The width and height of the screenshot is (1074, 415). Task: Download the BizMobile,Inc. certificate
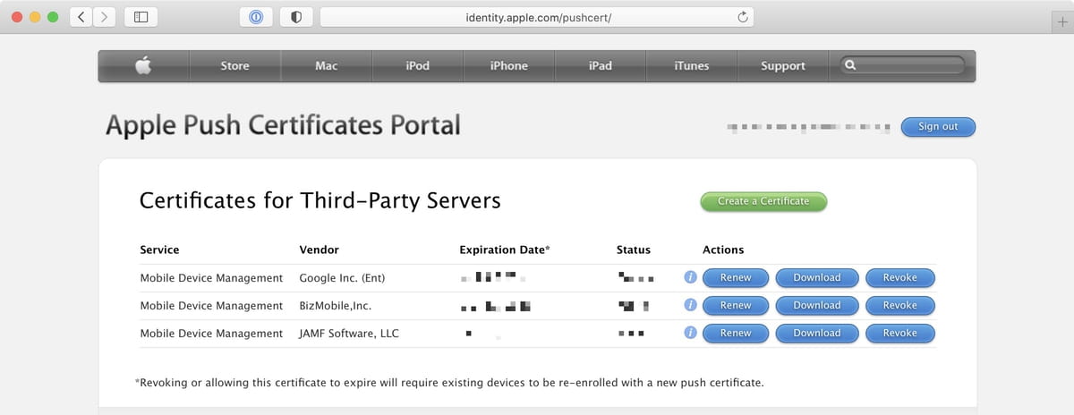[x=817, y=305]
